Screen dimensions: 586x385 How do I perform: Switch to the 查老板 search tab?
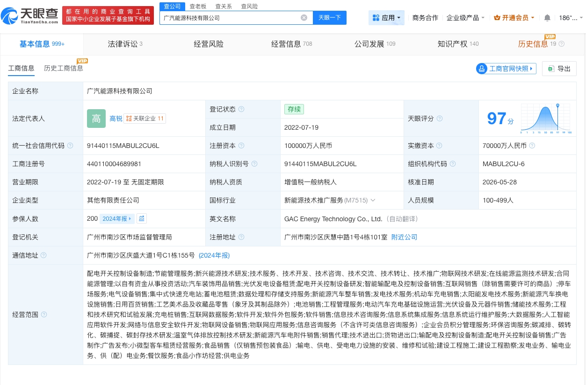click(198, 6)
